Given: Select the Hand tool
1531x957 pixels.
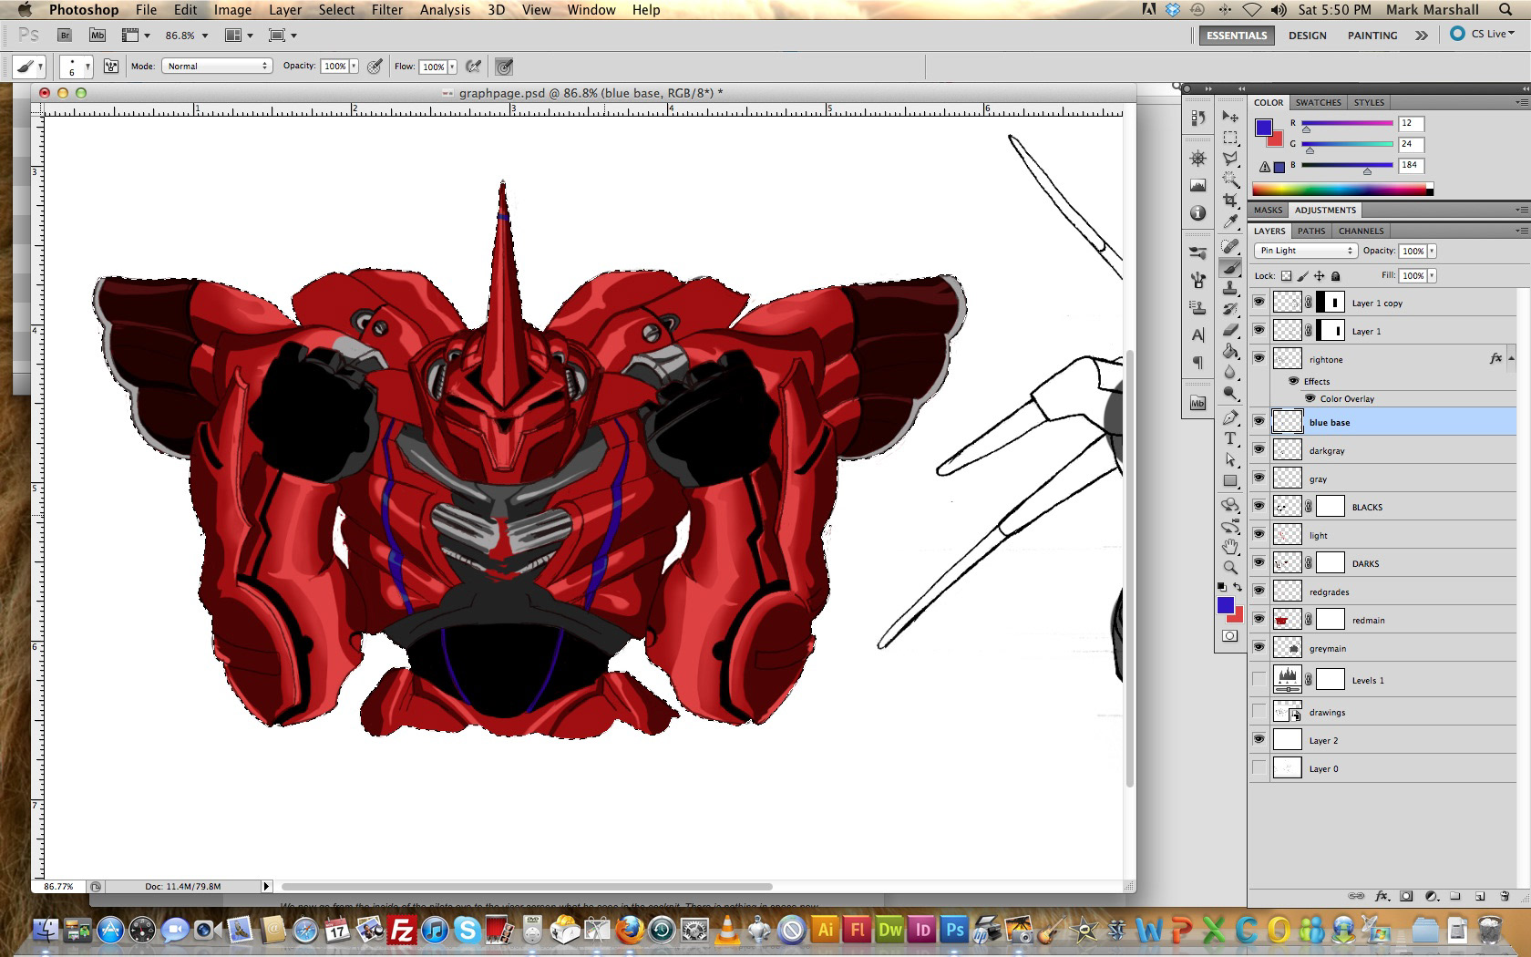Looking at the screenshot, I should tap(1230, 546).
